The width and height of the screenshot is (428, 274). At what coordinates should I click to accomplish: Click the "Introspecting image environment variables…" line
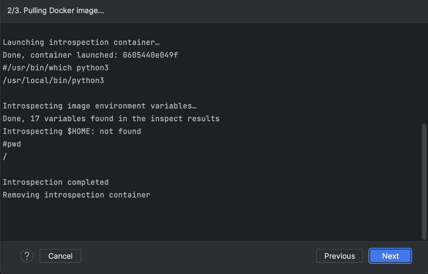click(x=100, y=106)
